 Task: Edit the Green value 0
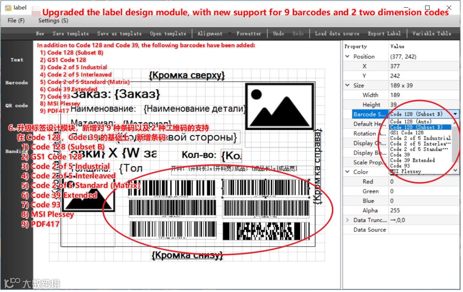424,192
